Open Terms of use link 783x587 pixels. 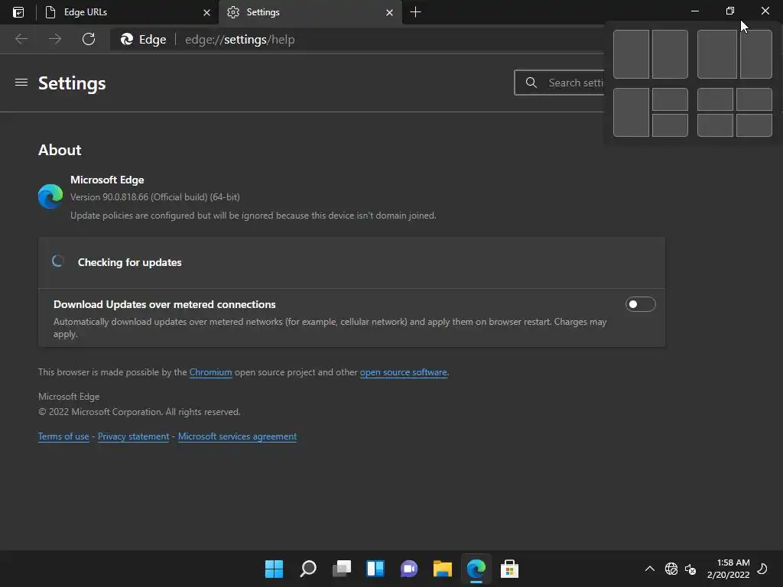click(x=63, y=436)
